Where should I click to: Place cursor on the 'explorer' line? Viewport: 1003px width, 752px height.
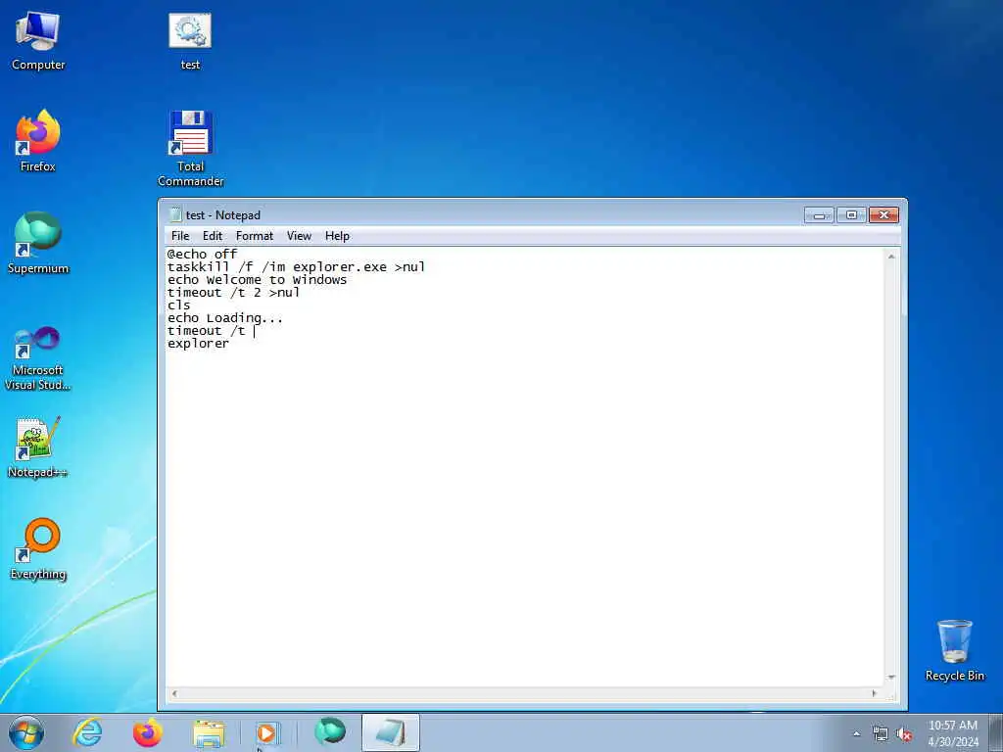(198, 344)
